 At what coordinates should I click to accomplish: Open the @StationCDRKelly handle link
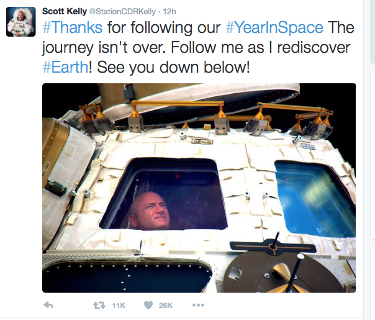122,11
